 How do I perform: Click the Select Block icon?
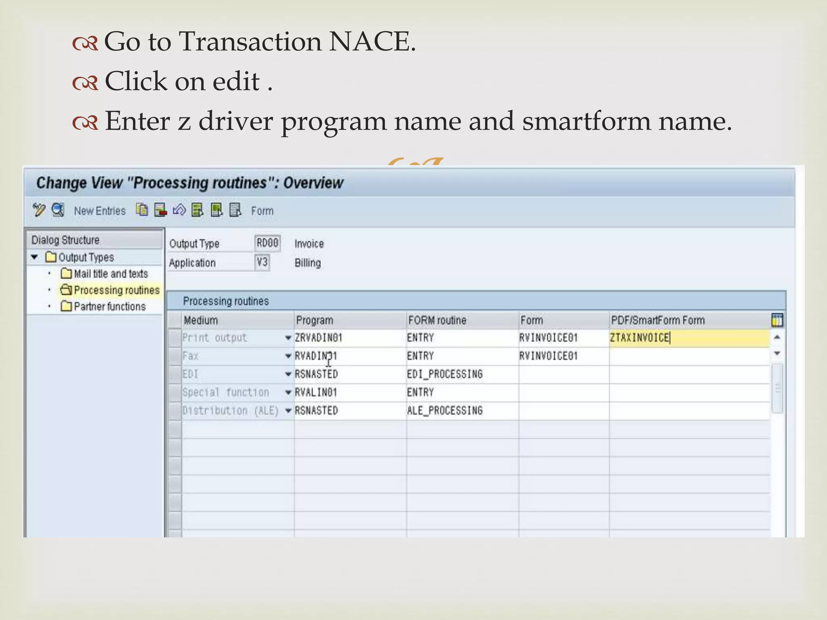(x=217, y=210)
